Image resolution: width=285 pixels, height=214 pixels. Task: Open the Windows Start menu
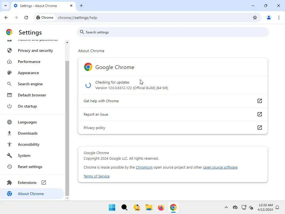[112, 207]
